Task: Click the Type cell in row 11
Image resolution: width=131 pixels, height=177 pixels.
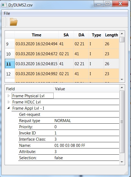Action: 96,64
